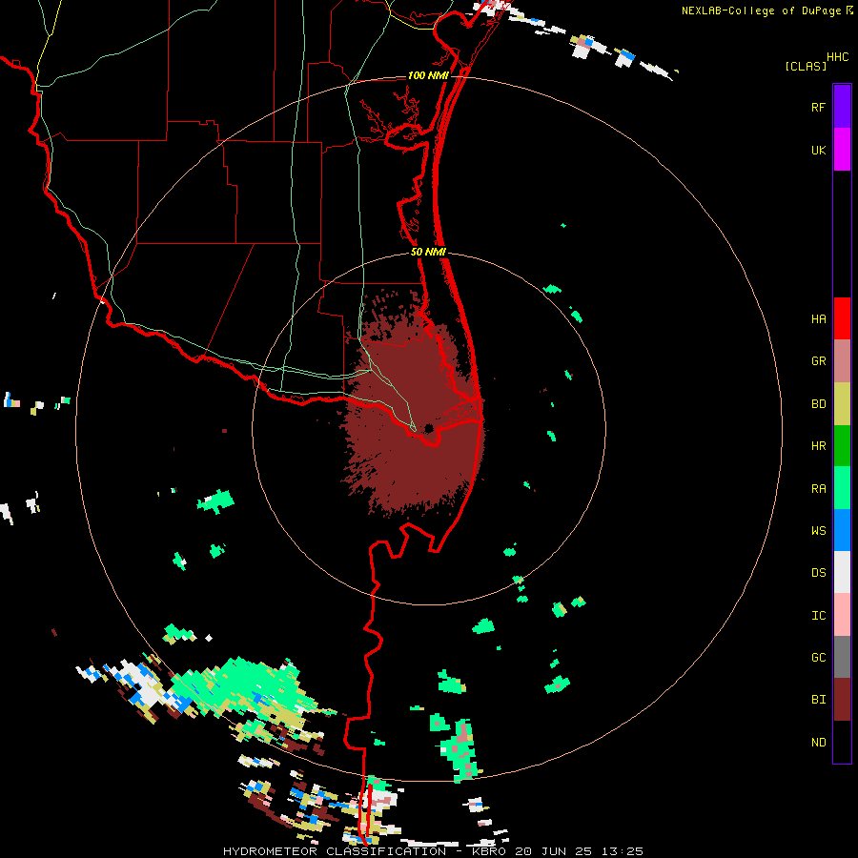The image size is (858, 858).
Task: Click the UK magenta legend swatch
Action: click(842, 150)
